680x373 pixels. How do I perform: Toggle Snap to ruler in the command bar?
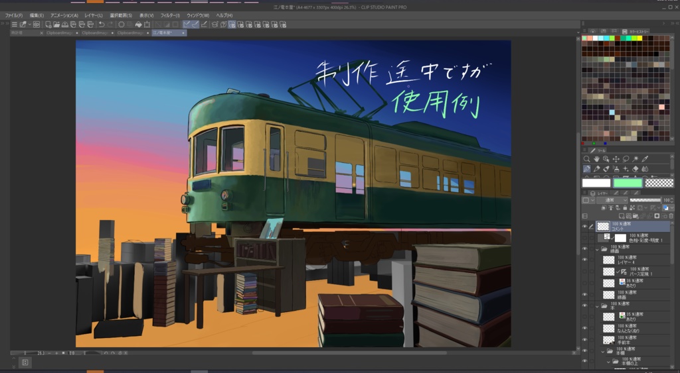[x=187, y=25]
